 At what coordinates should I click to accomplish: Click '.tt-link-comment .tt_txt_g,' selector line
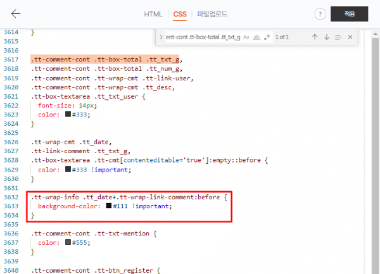[80, 151]
